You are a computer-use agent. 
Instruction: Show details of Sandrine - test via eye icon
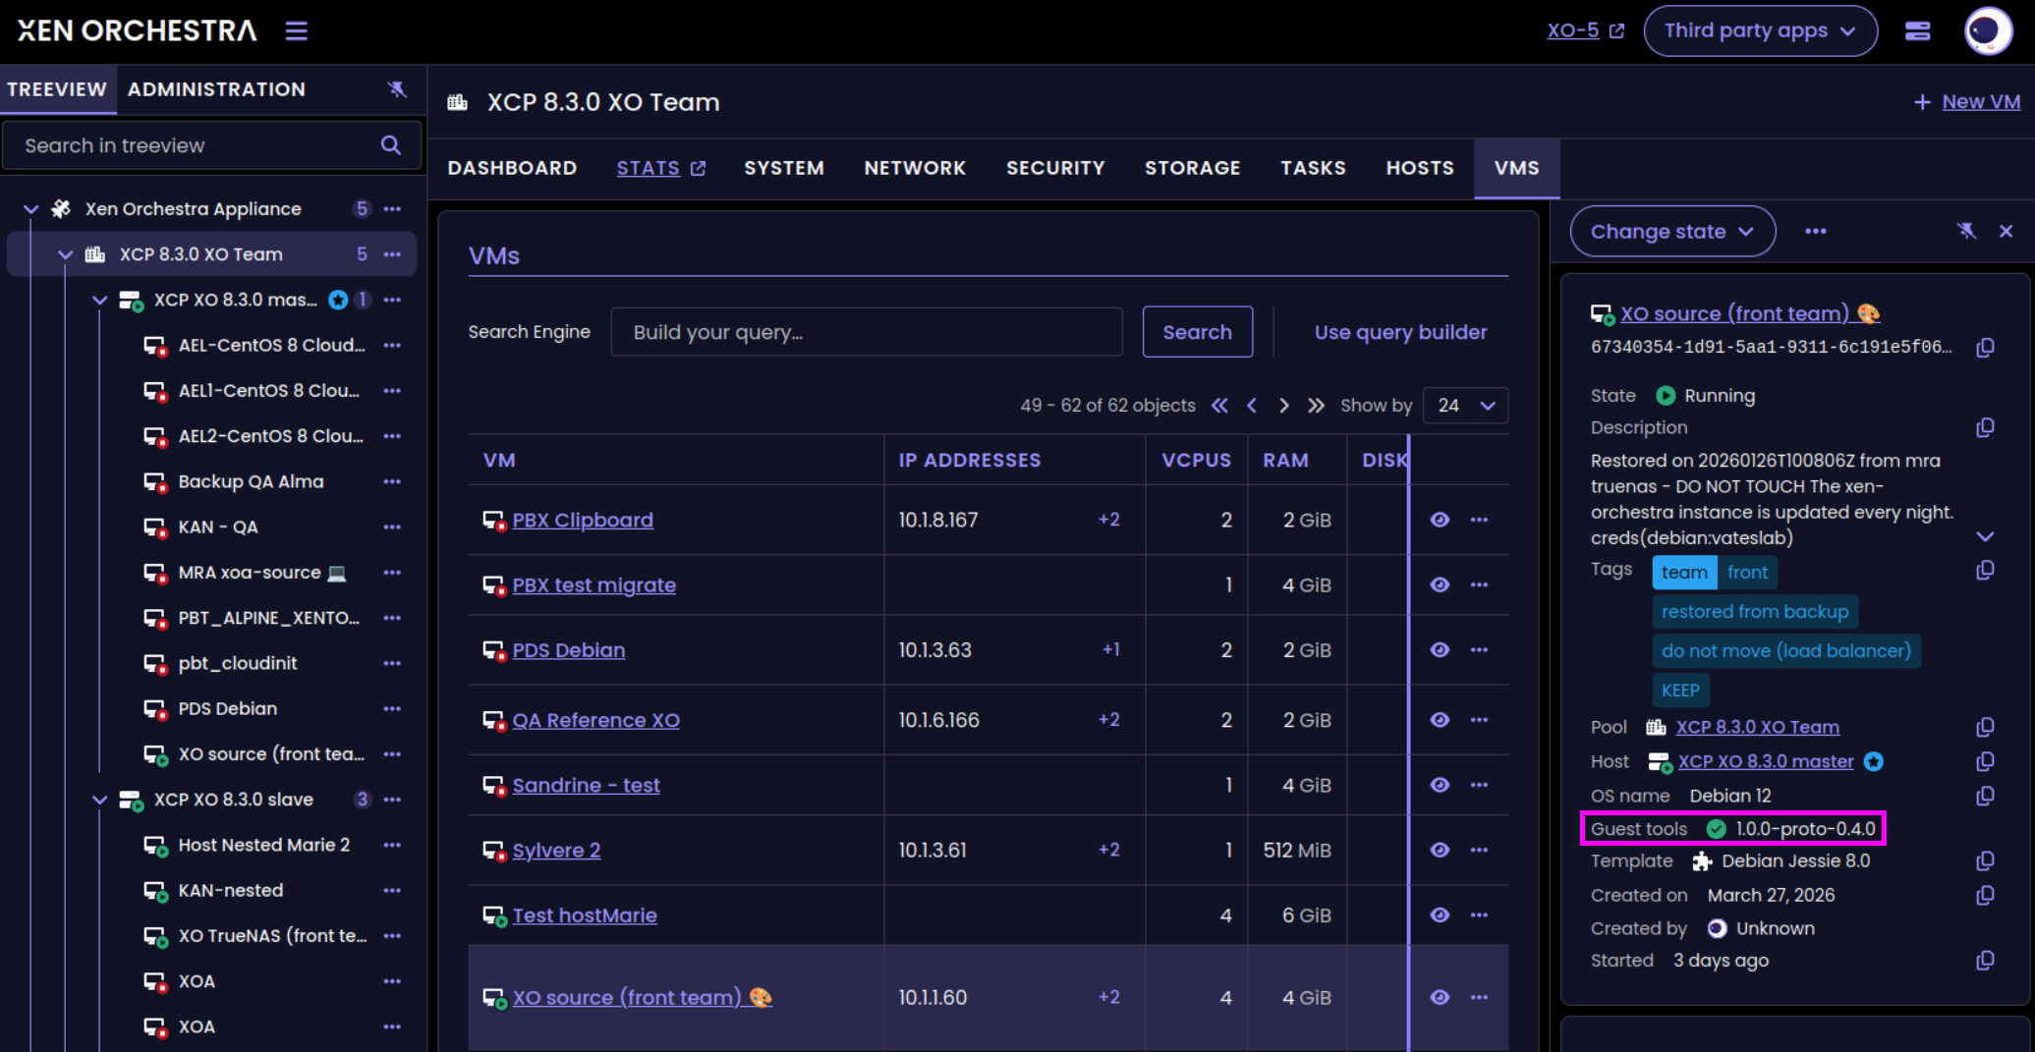point(1440,785)
